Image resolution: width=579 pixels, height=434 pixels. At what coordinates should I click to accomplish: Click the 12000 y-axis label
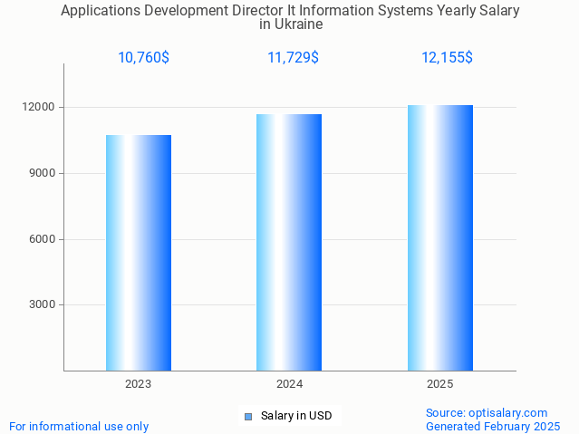38,107
